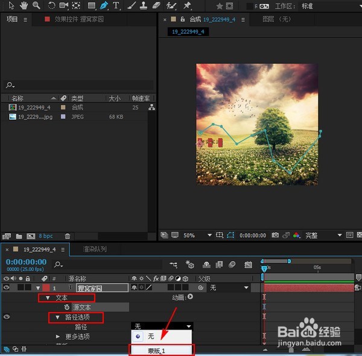This screenshot has width=362, height=356.
Task: Select the Hand tool
Action: click(x=24, y=5)
